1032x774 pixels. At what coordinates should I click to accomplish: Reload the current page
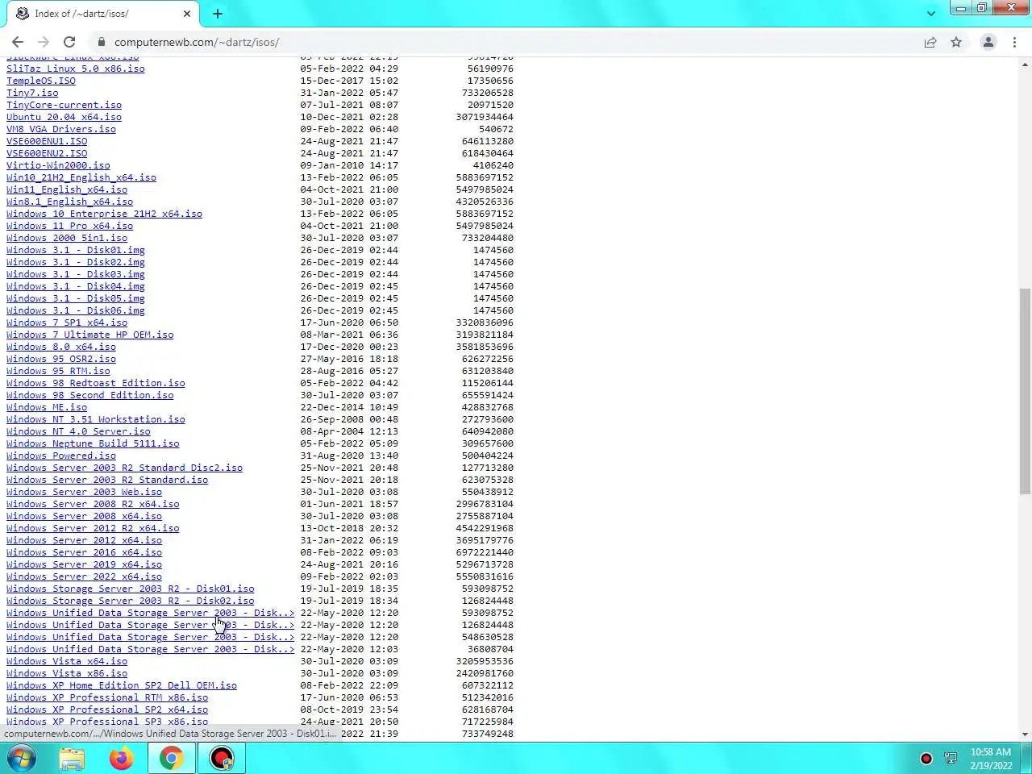pos(69,42)
